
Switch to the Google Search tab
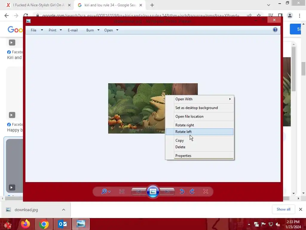pos(109,5)
